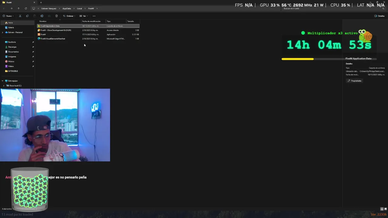Select the FiveM.VisualElementsManifest file name
The height and width of the screenshot is (218, 388).
53,39
